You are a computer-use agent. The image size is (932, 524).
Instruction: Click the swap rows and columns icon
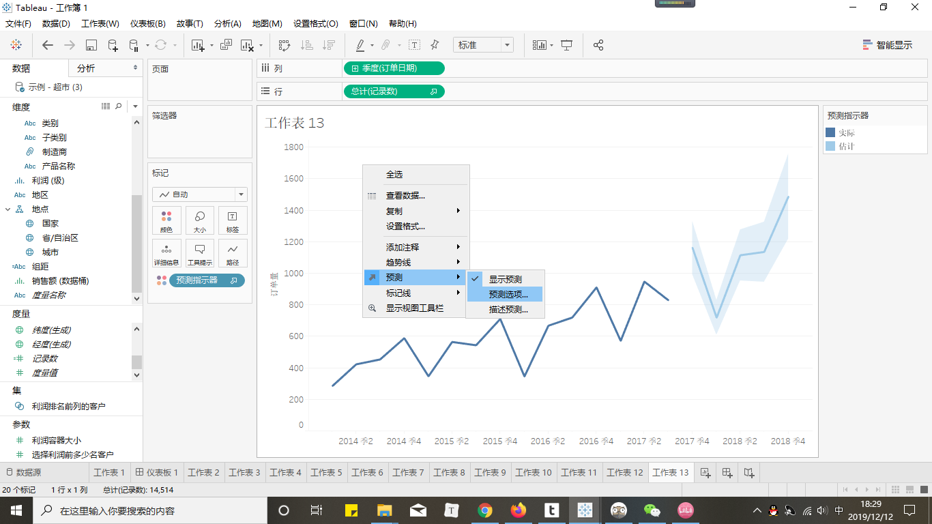285,45
